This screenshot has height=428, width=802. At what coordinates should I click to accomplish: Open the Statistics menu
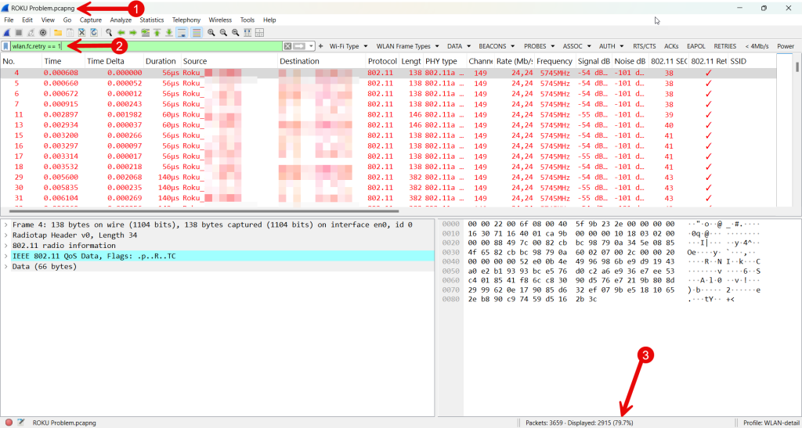(x=151, y=20)
